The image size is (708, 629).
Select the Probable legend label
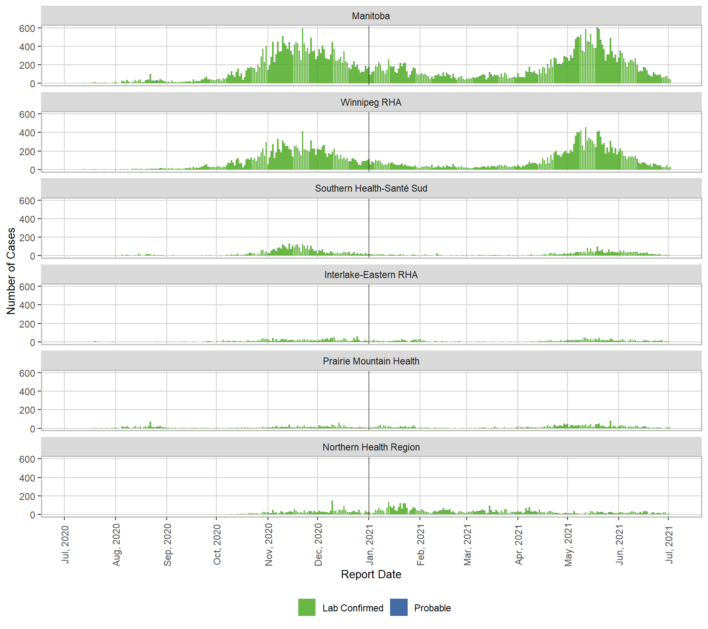(x=432, y=608)
